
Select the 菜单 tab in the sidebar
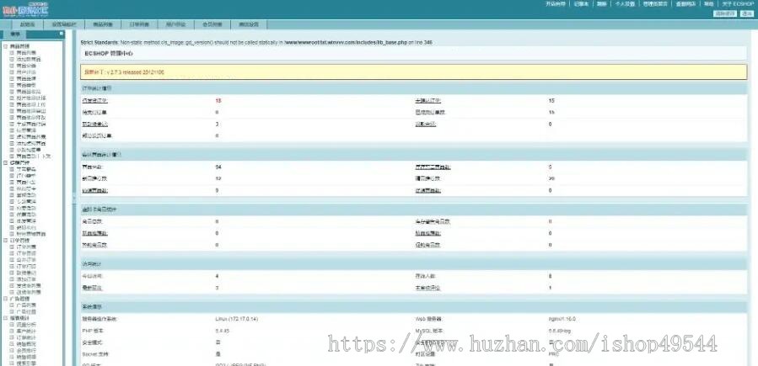pos(14,34)
